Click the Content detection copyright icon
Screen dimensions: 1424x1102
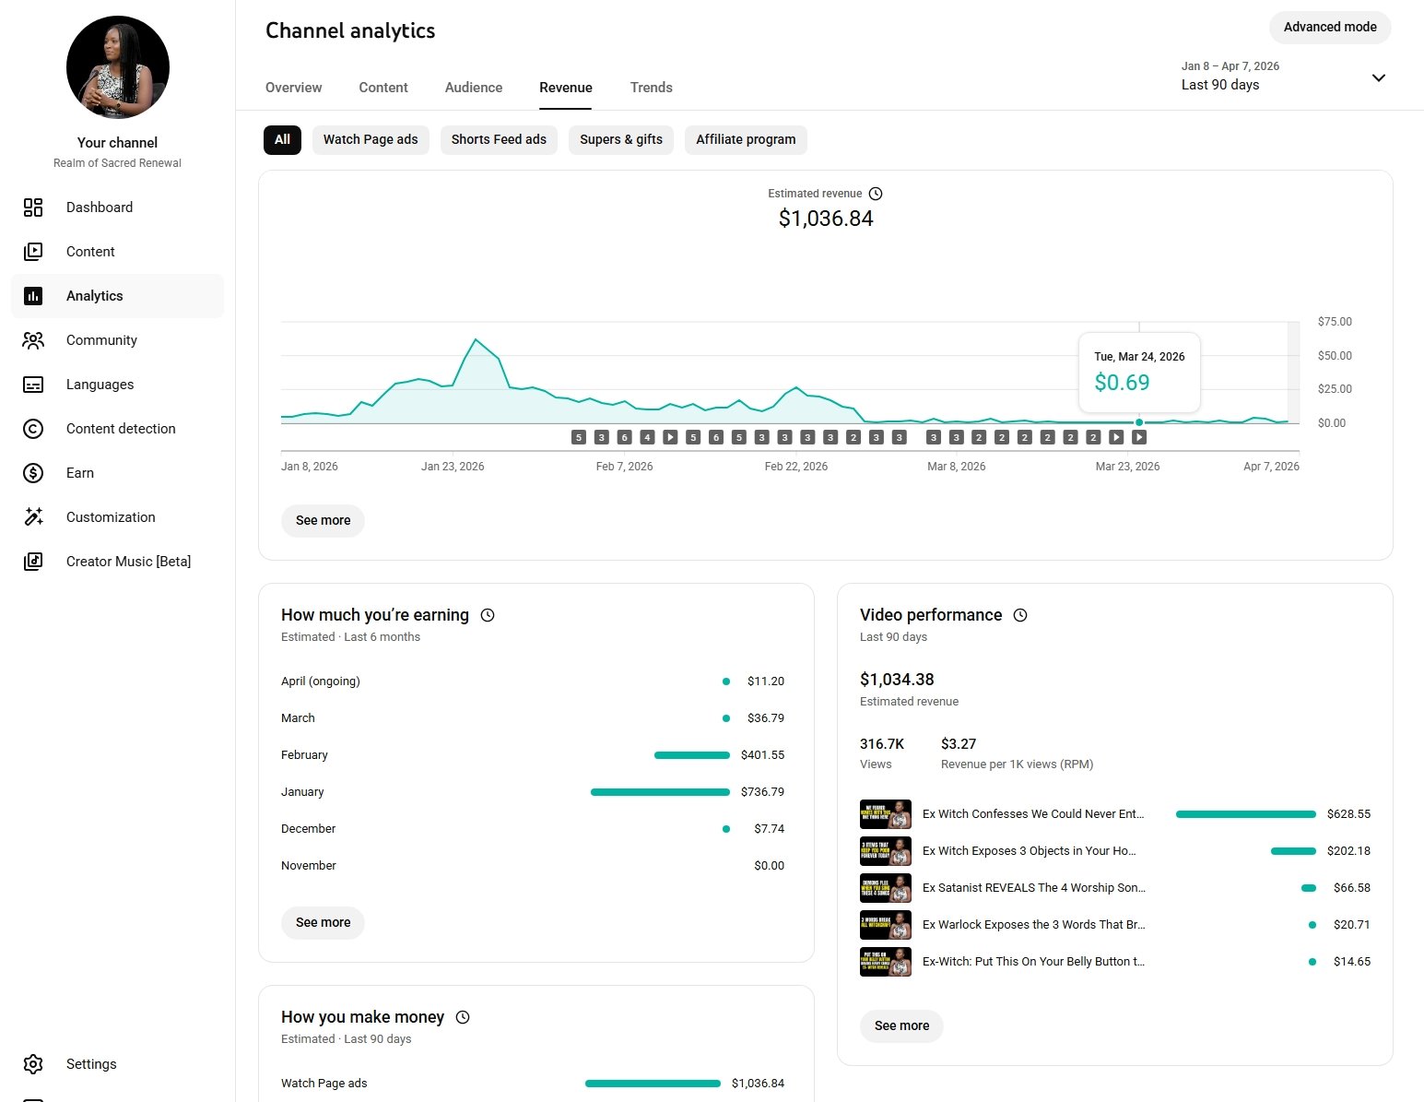click(x=33, y=429)
